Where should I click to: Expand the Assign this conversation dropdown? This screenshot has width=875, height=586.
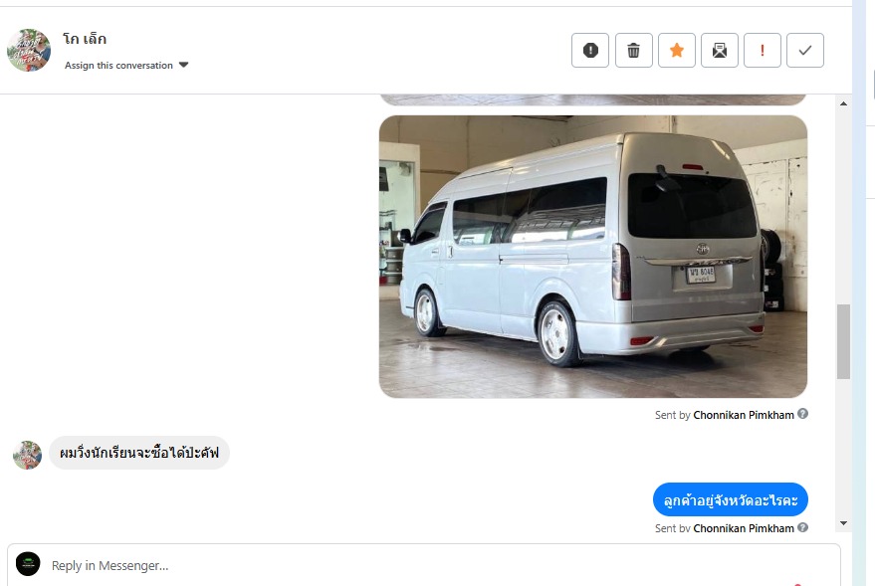point(126,66)
